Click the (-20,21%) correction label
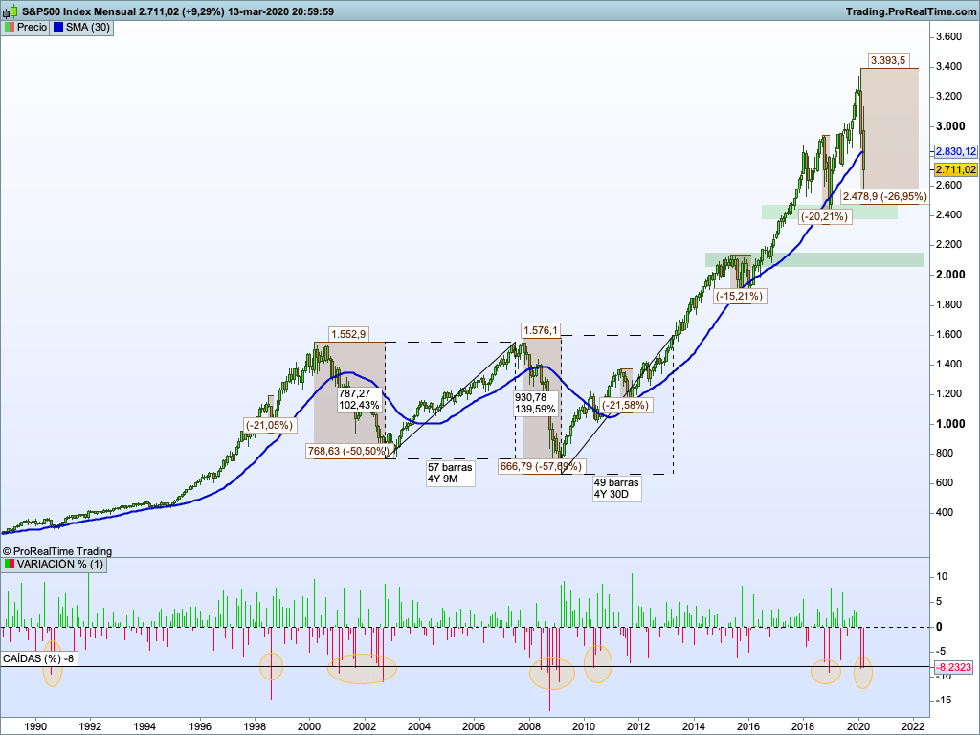 (826, 217)
